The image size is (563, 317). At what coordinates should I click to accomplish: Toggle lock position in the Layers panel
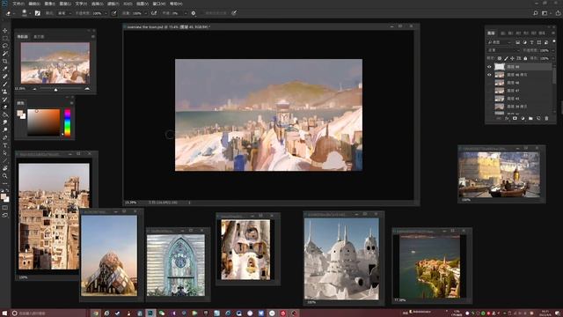[512, 58]
